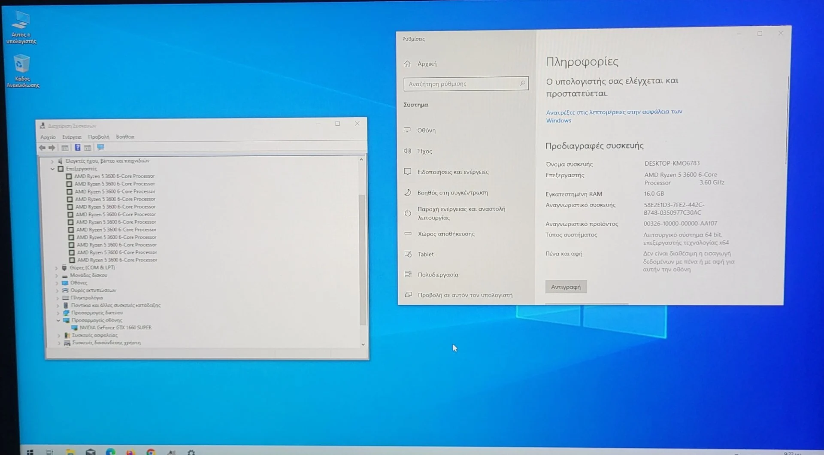Open Settings gear icon on taskbar
The image size is (824, 455).
coord(191,452)
